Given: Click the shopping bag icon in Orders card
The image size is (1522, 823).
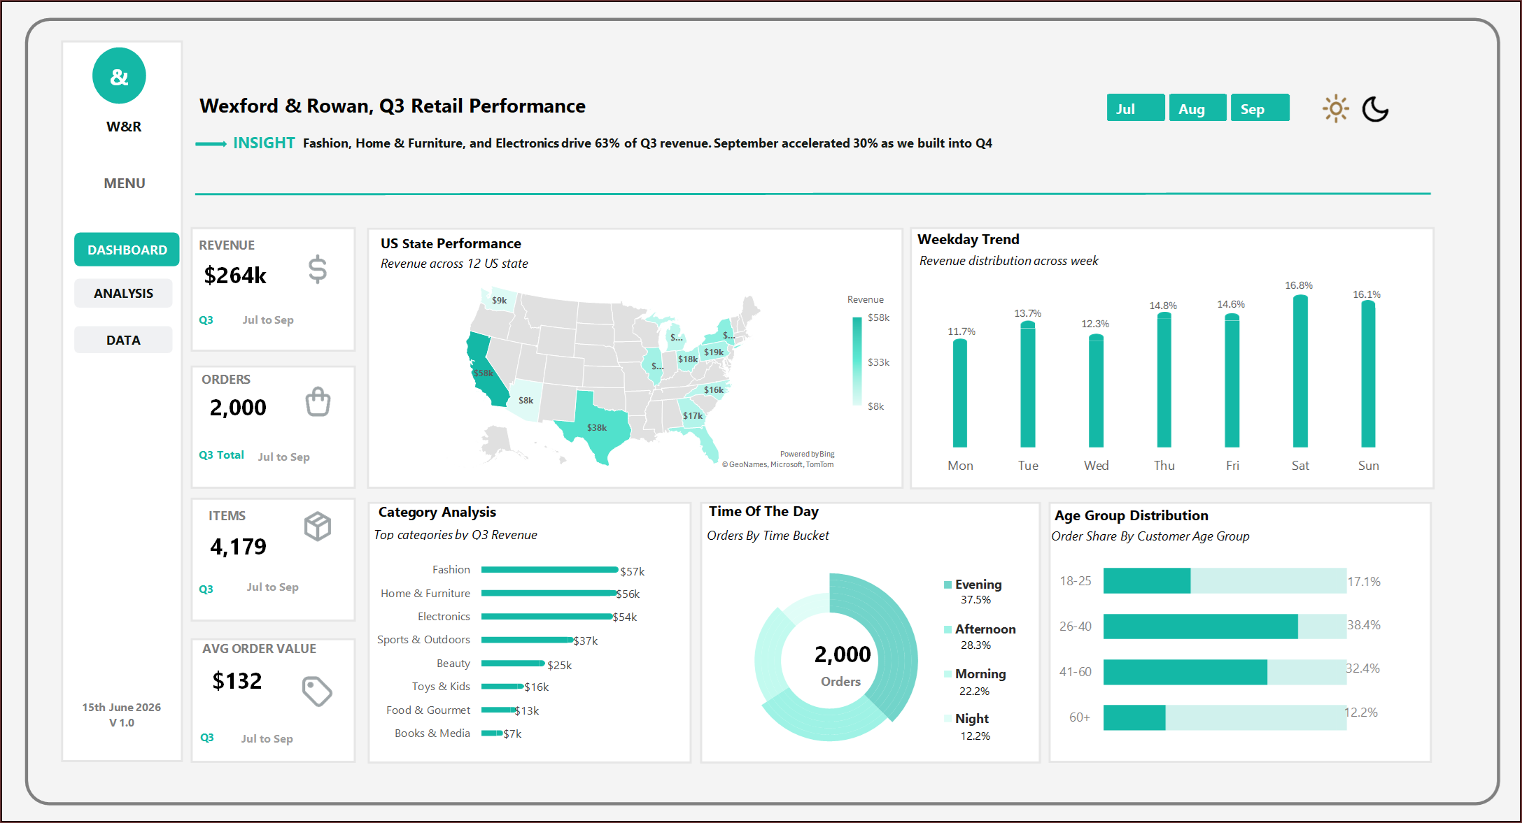Looking at the screenshot, I should click(318, 401).
